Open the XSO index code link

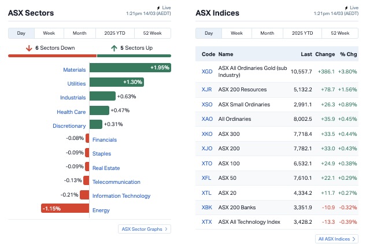(207, 105)
